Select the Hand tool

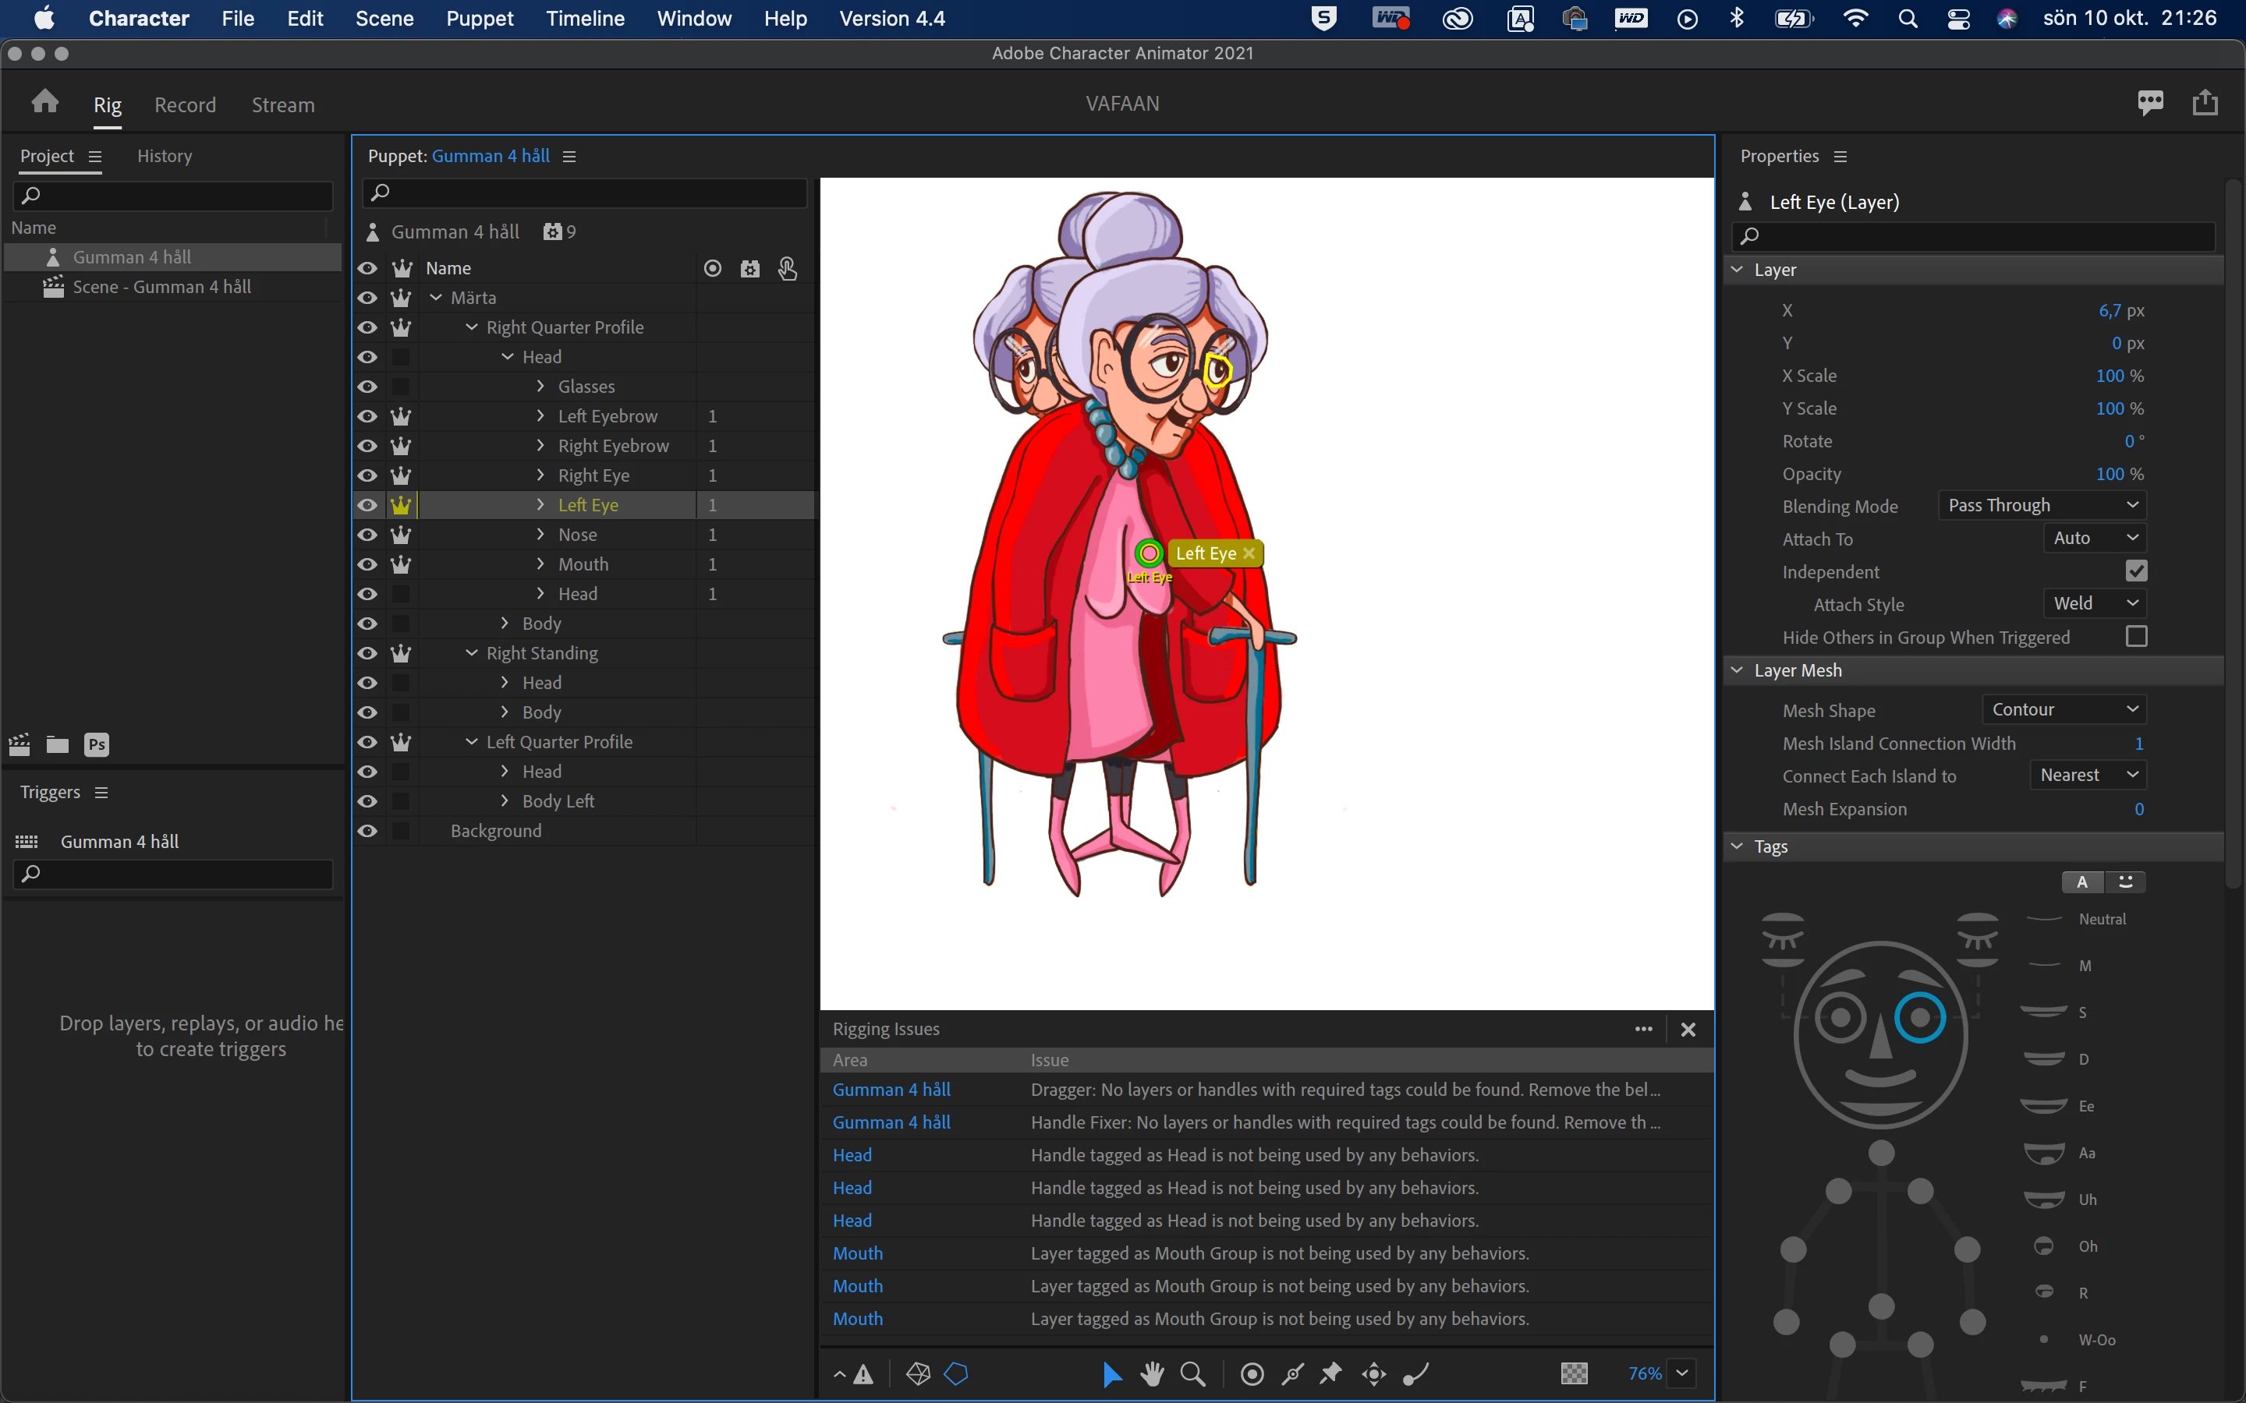(1152, 1373)
